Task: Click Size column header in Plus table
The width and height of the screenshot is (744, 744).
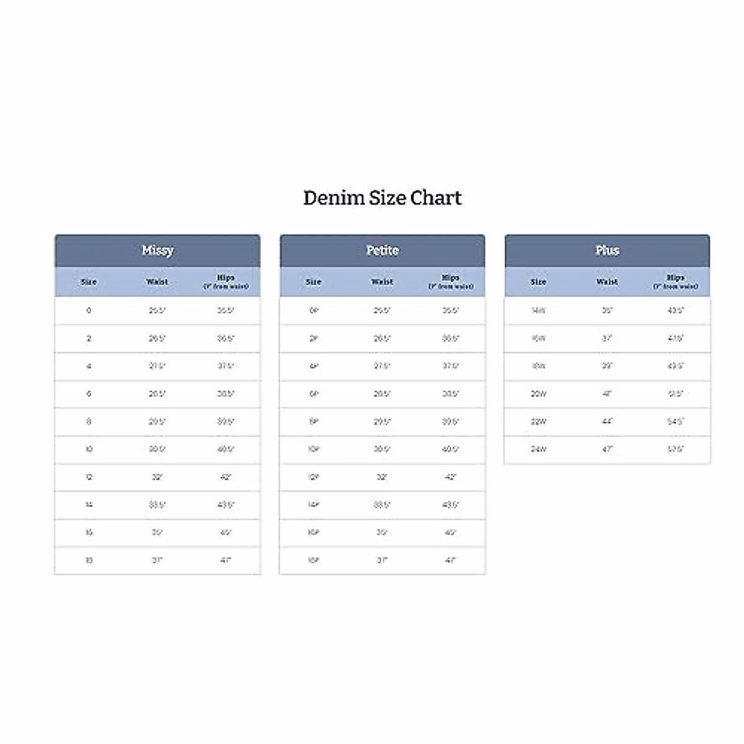Action: 538,282
